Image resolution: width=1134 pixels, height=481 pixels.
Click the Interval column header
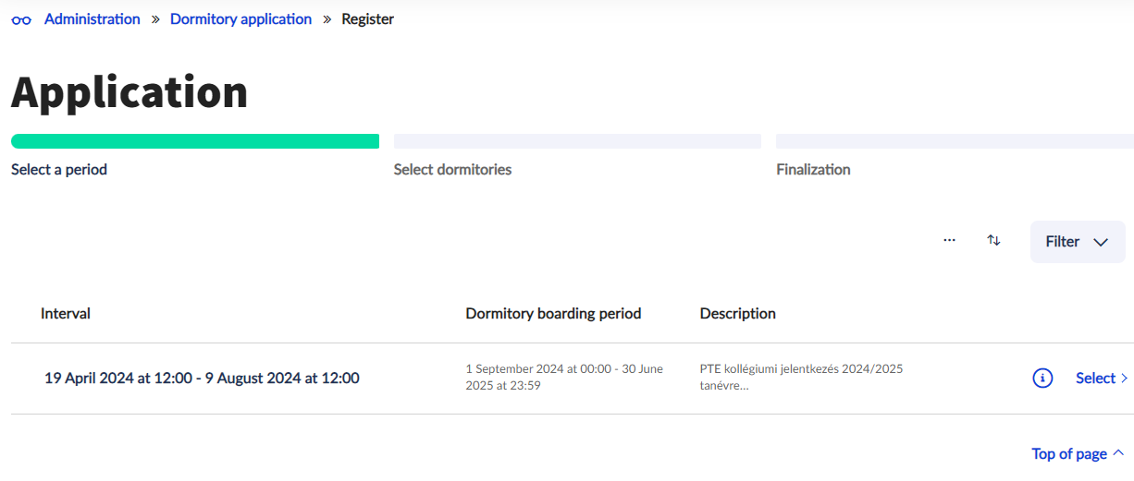66,314
